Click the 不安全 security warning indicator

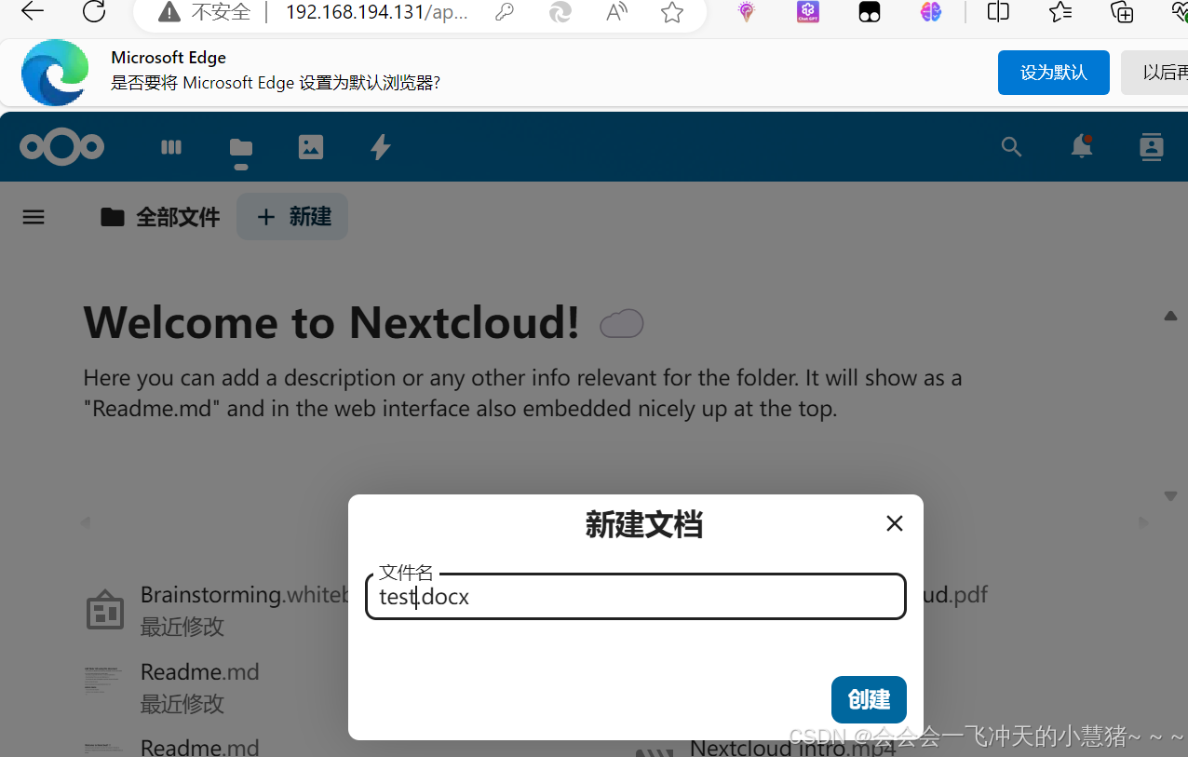click(x=205, y=12)
